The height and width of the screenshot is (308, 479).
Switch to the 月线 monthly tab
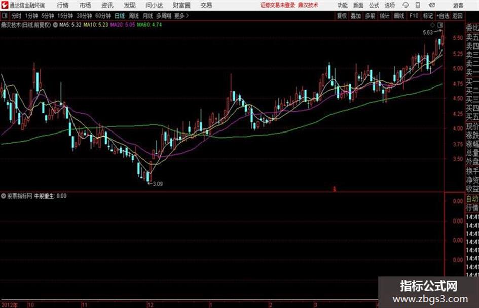(148, 16)
